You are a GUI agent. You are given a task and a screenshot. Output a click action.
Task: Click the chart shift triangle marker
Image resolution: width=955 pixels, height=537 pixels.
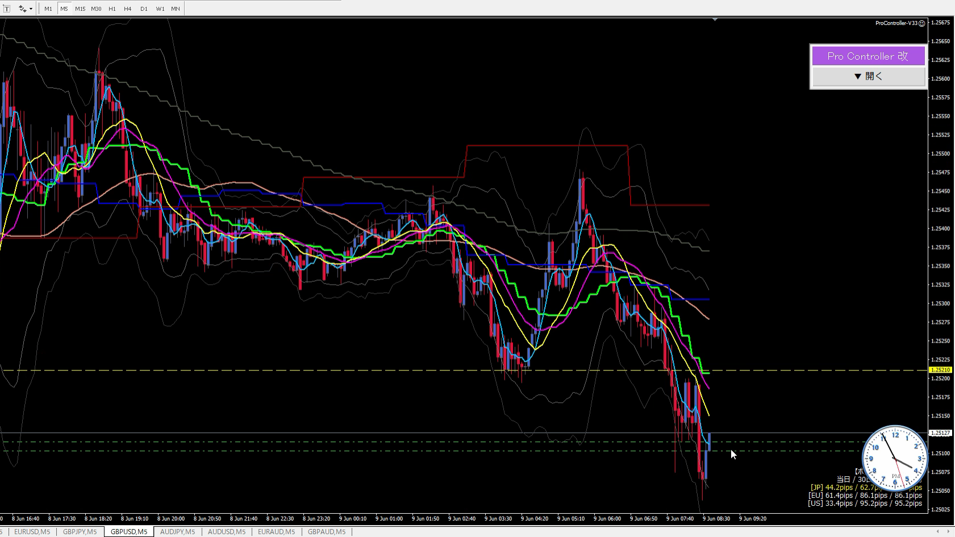coord(715,19)
